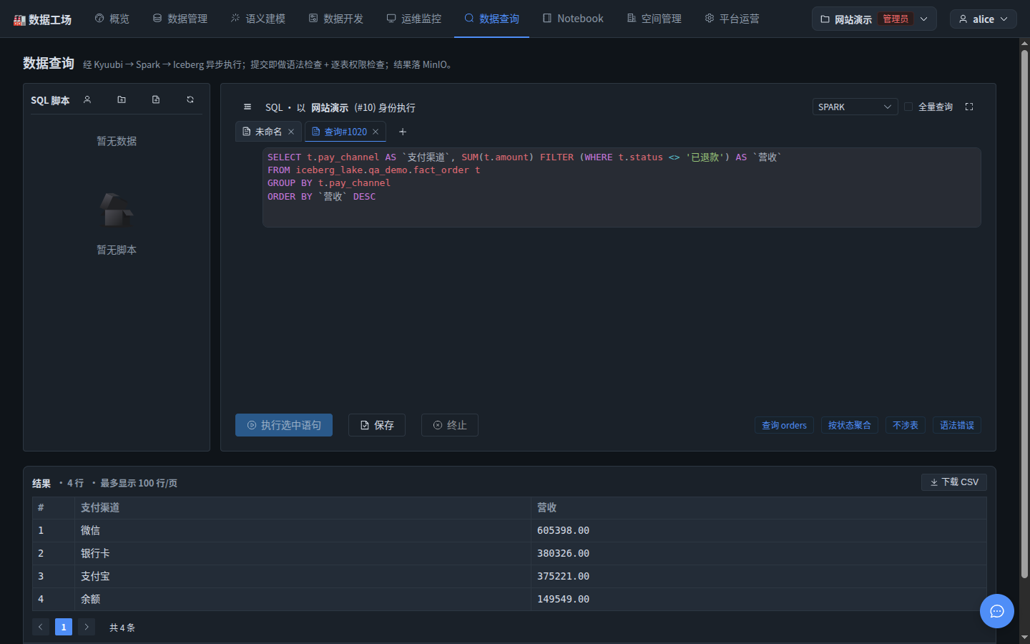Click the 终止 button
The width and height of the screenshot is (1030, 644).
tap(450, 425)
